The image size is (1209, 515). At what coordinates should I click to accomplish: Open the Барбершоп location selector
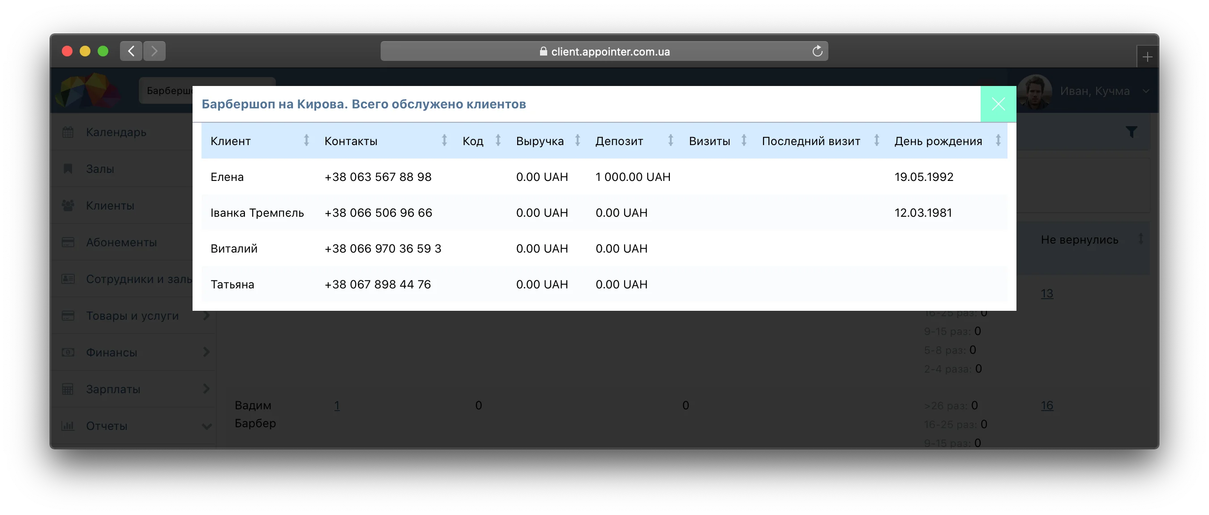(x=206, y=90)
